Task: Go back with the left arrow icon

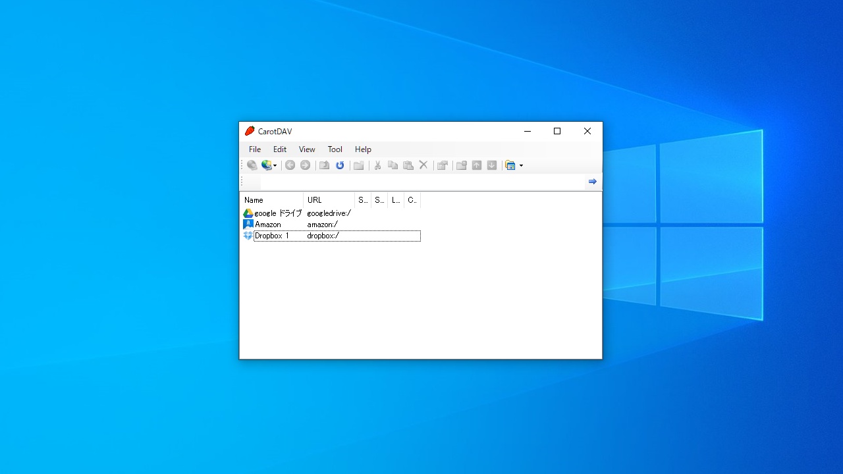Action: point(290,165)
